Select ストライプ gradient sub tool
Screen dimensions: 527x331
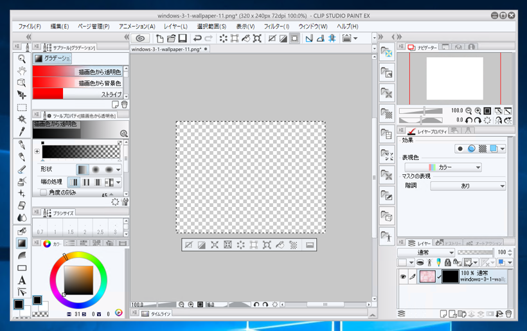tap(78, 94)
